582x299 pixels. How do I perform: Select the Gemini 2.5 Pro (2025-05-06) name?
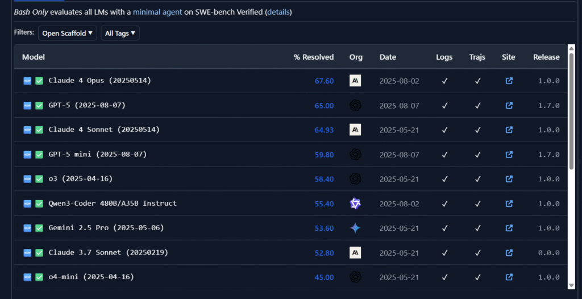[x=106, y=228]
